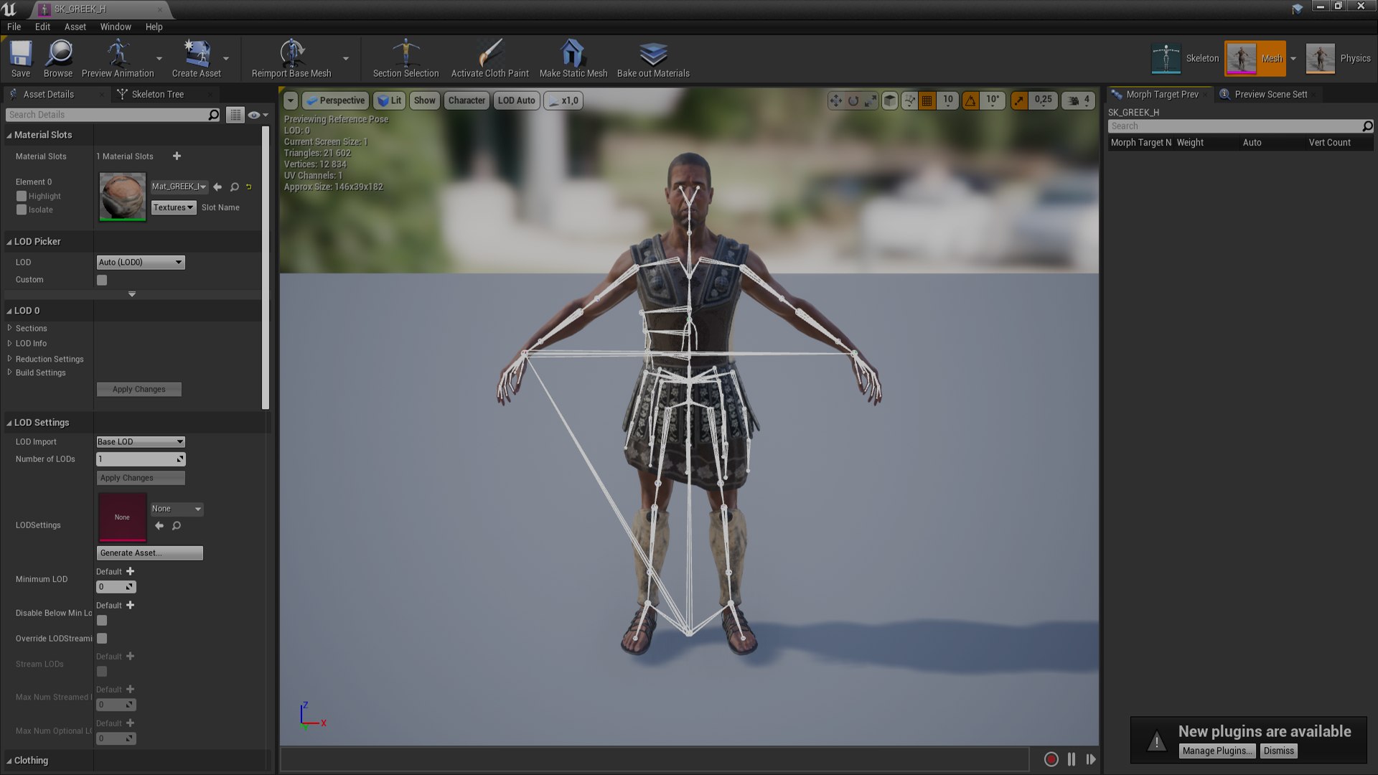
Task: Click Activate Cloth Paint brush icon
Action: point(490,55)
